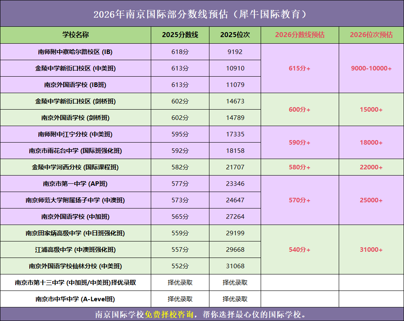
Task: Click the 573分 score cell
Action: (180, 200)
